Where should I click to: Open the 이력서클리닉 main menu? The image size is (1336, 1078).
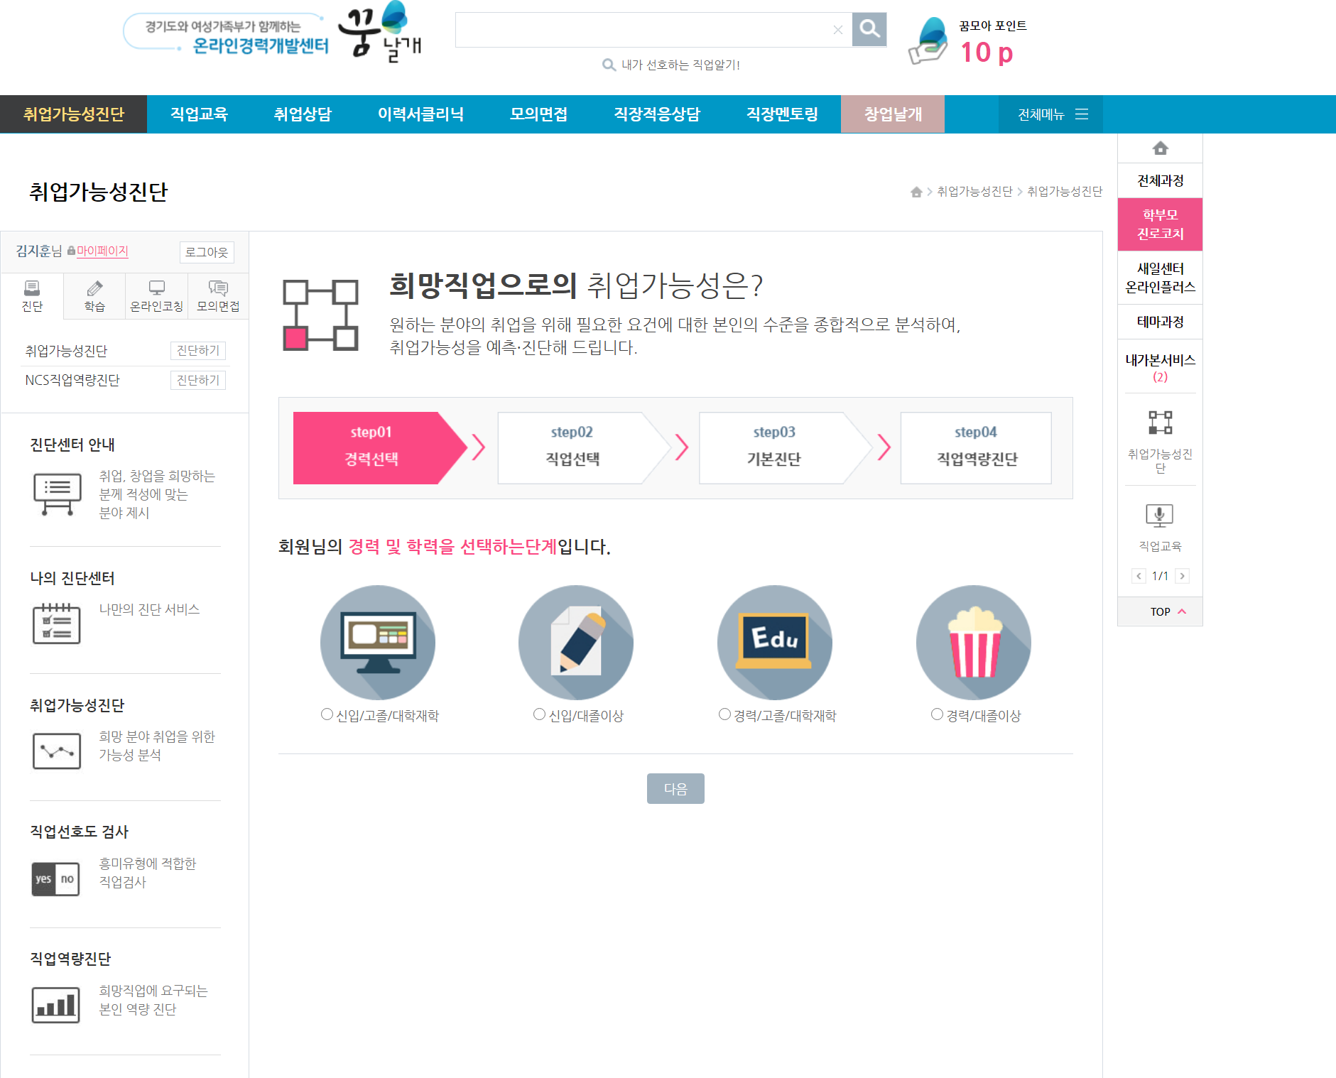click(420, 114)
